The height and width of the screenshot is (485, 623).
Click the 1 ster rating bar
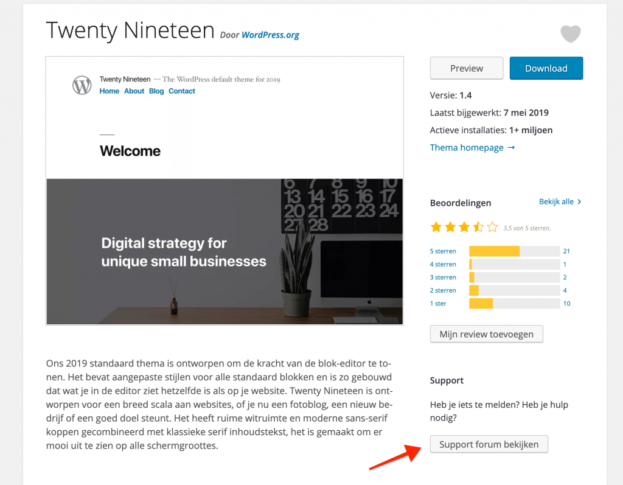click(513, 304)
